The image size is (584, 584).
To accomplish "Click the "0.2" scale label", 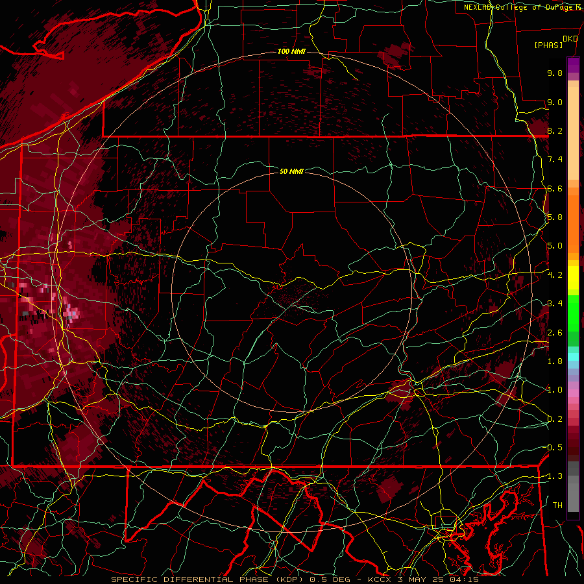I will [555, 419].
